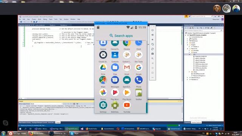
Task: Launch the YouTube app
Action: coord(127,105)
